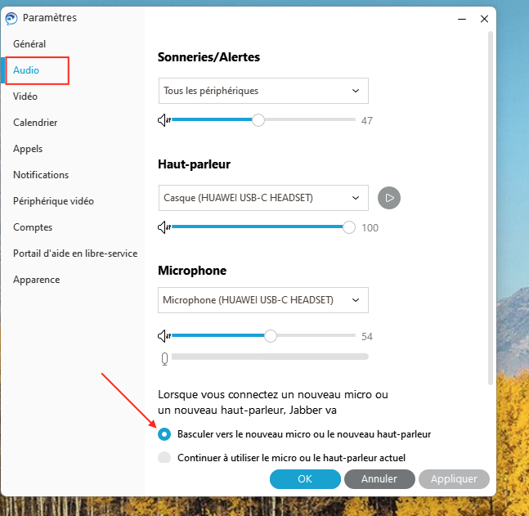Mute the Sonneries/Alertes volume speaker icon
Image resolution: width=529 pixels, height=516 pixels.
click(x=164, y=120)
